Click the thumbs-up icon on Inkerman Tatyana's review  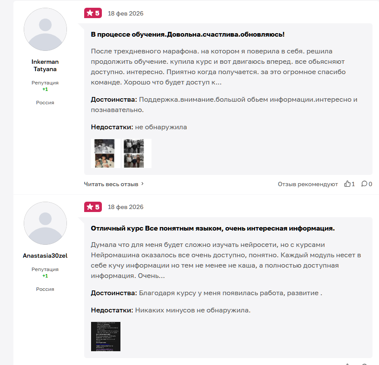347,184
